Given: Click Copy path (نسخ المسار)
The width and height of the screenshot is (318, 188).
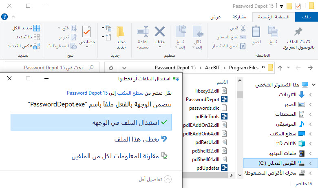Looking at the screenshot, I should (232, 37).
